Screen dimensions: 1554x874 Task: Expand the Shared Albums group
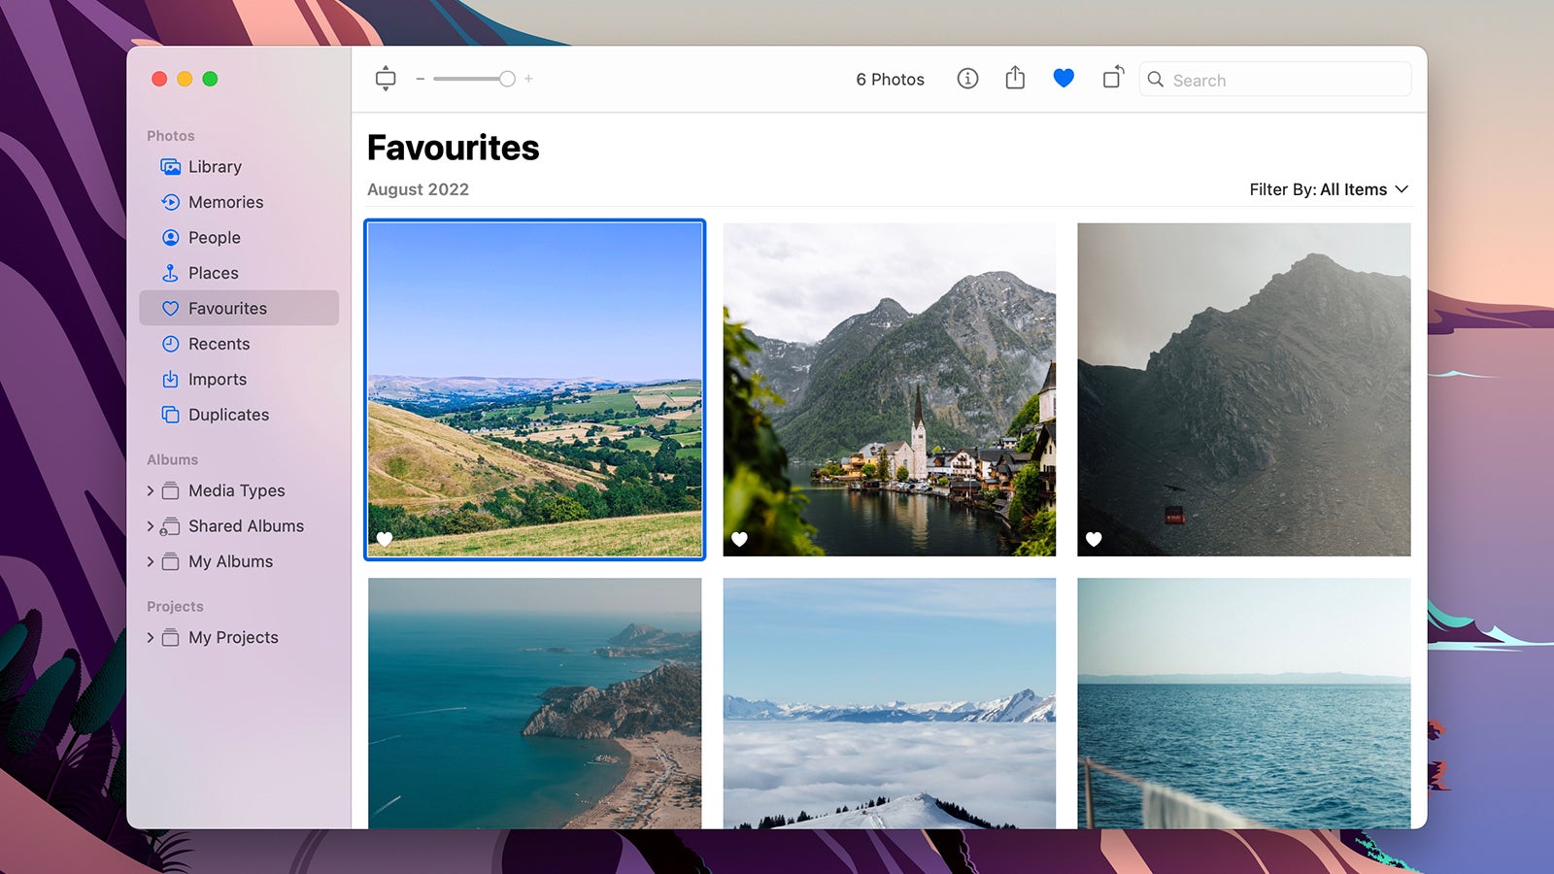pyautogui.click(x=152, y=525)
